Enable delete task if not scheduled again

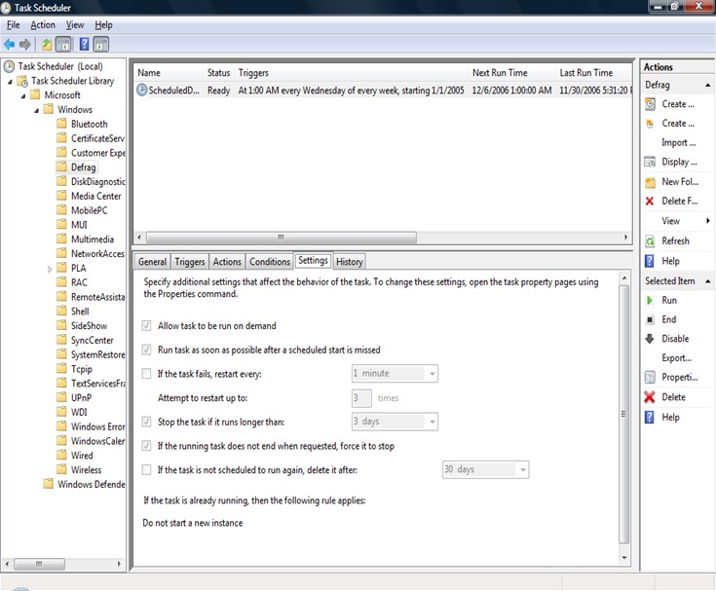[x=146, y=469]
